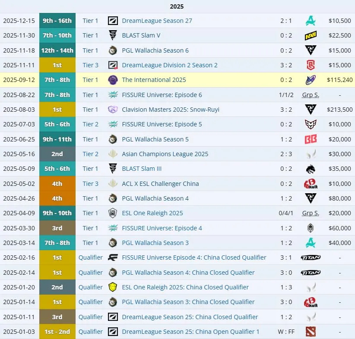Click the purple International 2025 event icon
Screen dimensions: 355x339
(x=113, y=80)
